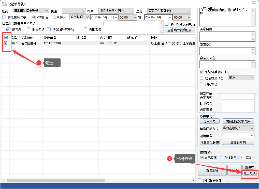Enable the 显示囤货订单 checkbox
Screen dimensions: 259x189
(x=4, y=17)
